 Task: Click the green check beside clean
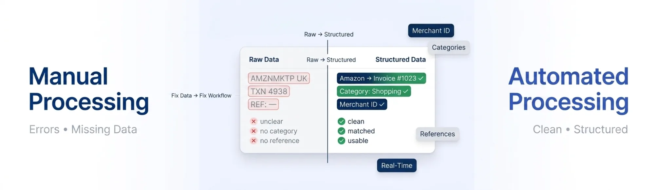341,122
